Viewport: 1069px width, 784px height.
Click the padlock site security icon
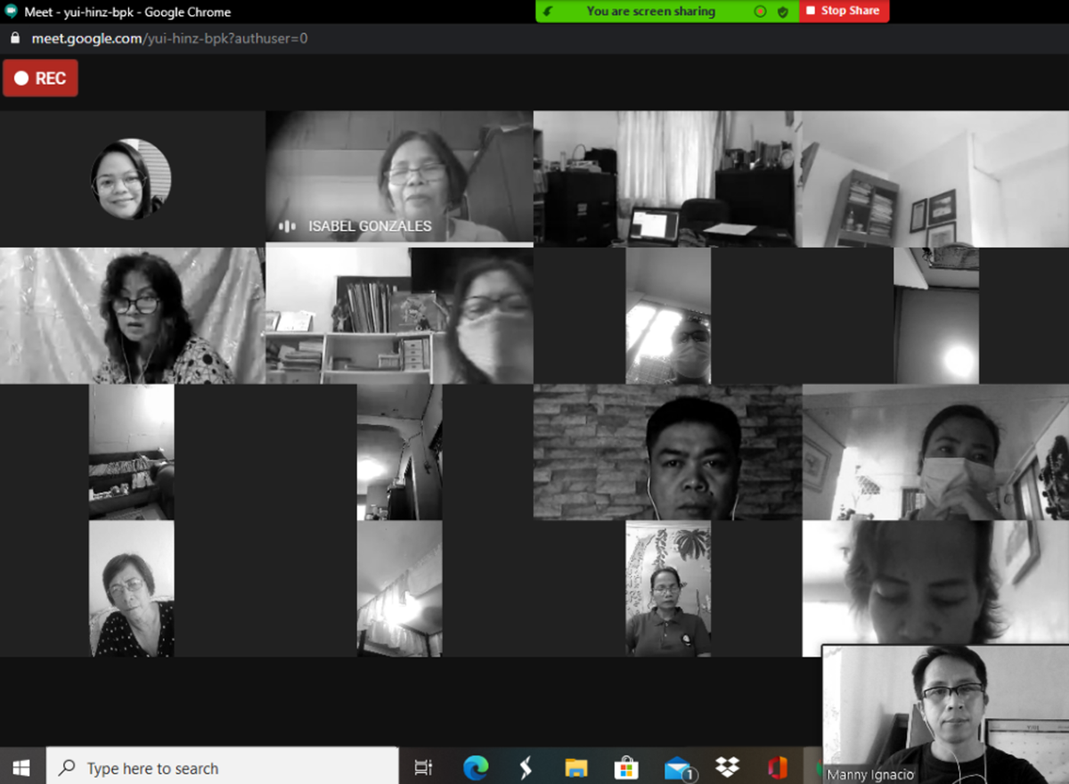13,38
